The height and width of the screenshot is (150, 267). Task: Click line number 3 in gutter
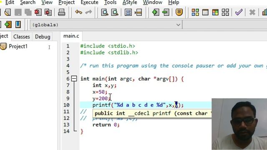point(68,59)
